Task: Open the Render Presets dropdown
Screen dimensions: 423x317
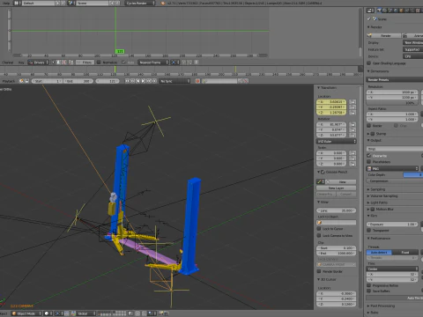Action: [395, 79]
